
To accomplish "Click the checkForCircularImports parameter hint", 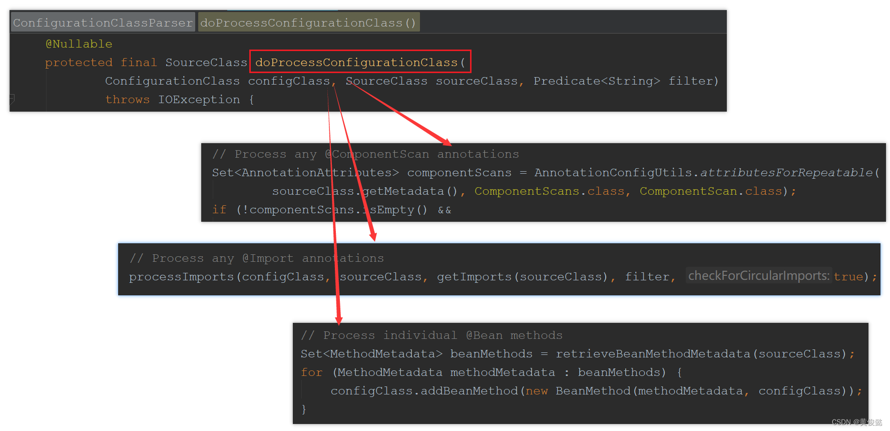I will coord(758,276).
